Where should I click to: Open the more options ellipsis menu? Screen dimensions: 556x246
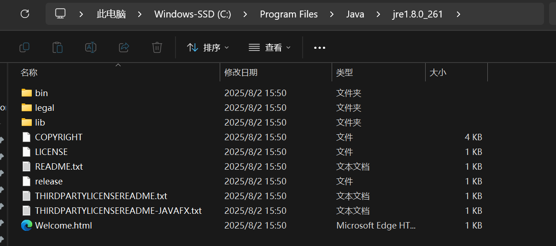(320, 47)
